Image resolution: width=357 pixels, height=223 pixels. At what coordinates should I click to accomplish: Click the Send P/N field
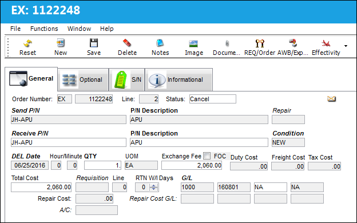tap(69, 120)
